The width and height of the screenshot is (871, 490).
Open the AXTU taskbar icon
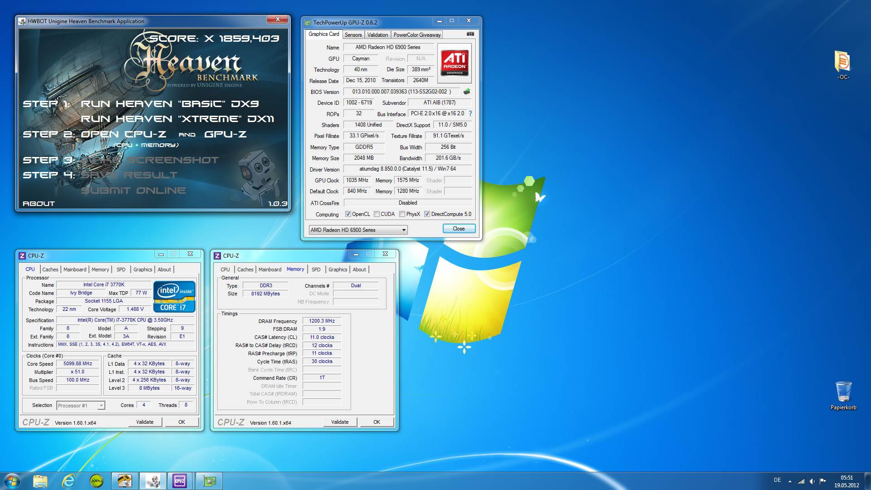[x=97, y=481]
